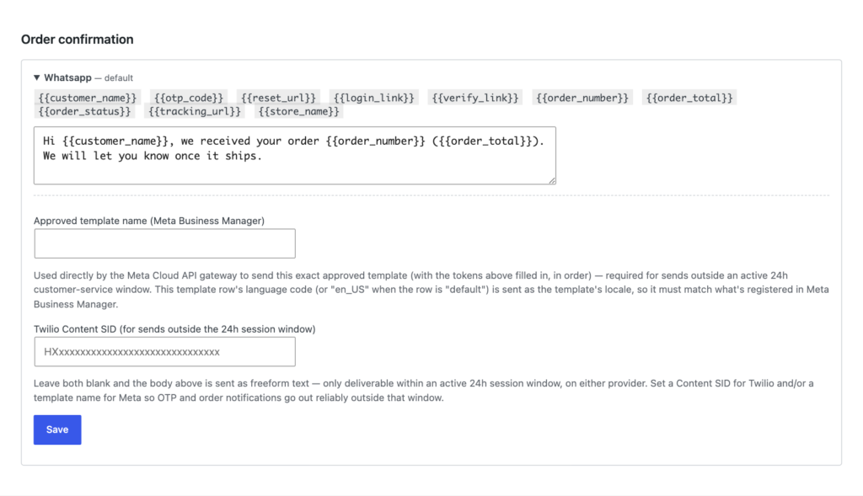Viewport: 863px width, 496px height.
Task: Insert the {{order_status}} token chip
Action: [x=85, y=112]
